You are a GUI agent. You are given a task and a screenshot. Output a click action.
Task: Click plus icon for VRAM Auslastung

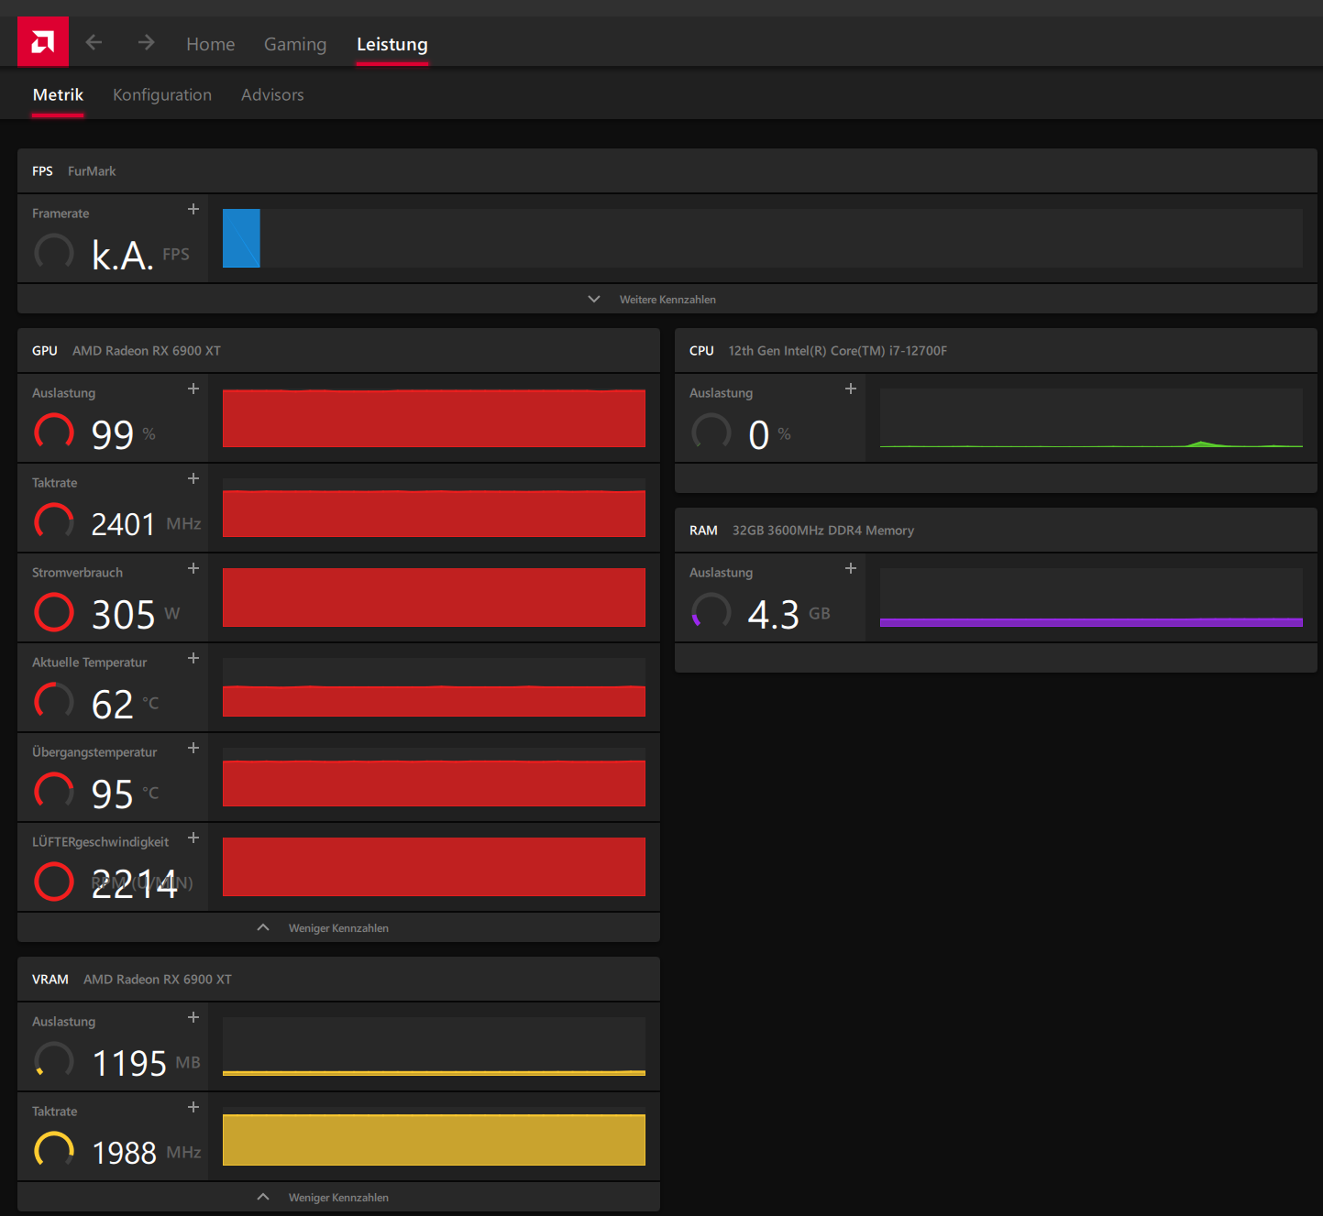click(x=193, y=1017)
